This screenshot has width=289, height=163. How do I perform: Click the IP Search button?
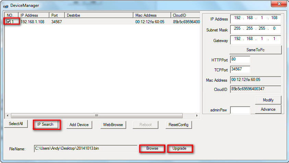tap(46, 124)
